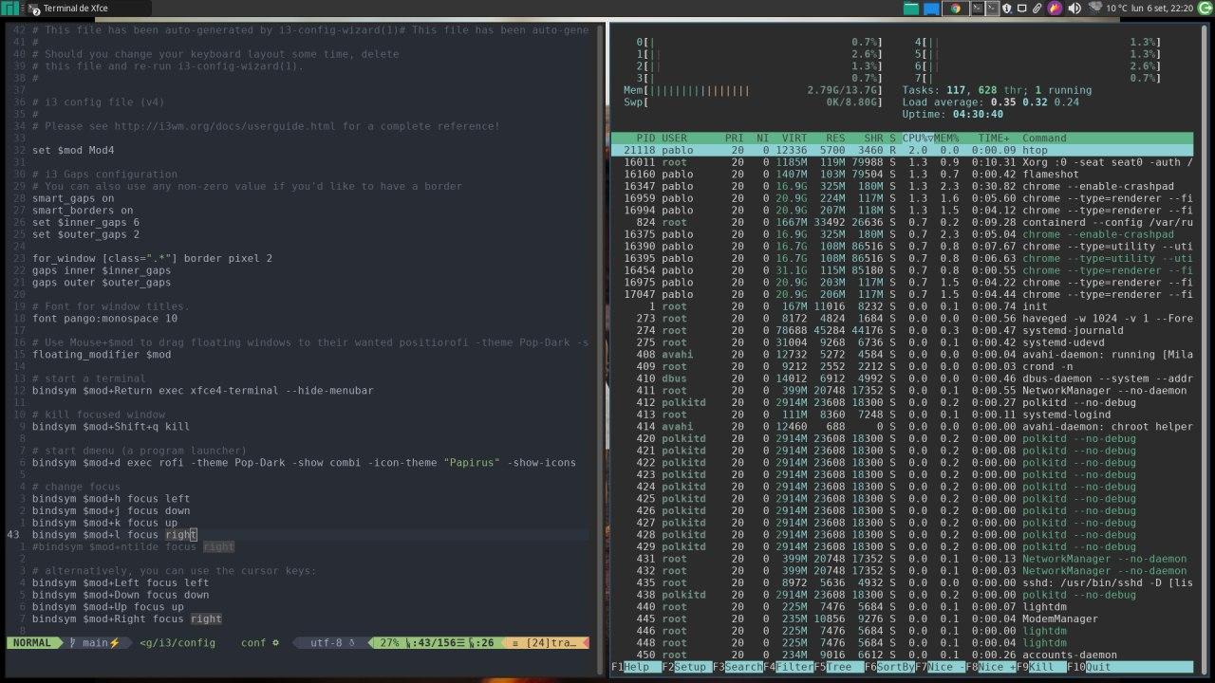Select the accounts-daemon process row
This screenshot has height=683, width=1215.
coord(902,655)
